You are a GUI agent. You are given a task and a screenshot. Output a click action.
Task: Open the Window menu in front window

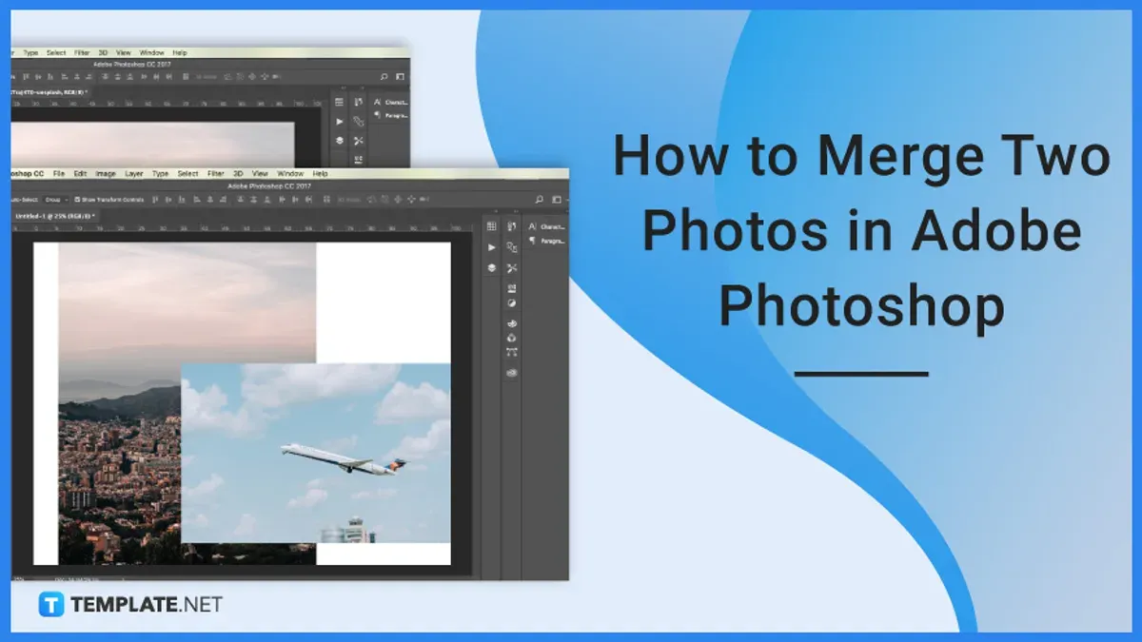tap(290, 174)
